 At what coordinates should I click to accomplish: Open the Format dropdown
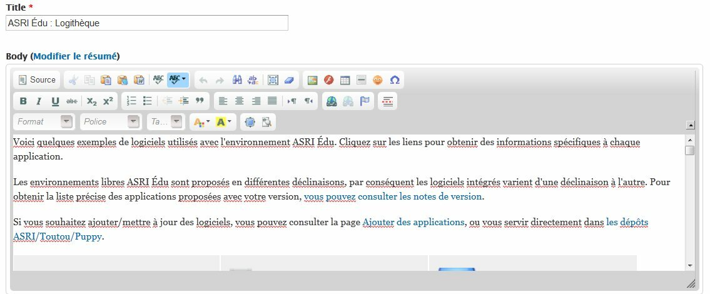click(44, 121)
